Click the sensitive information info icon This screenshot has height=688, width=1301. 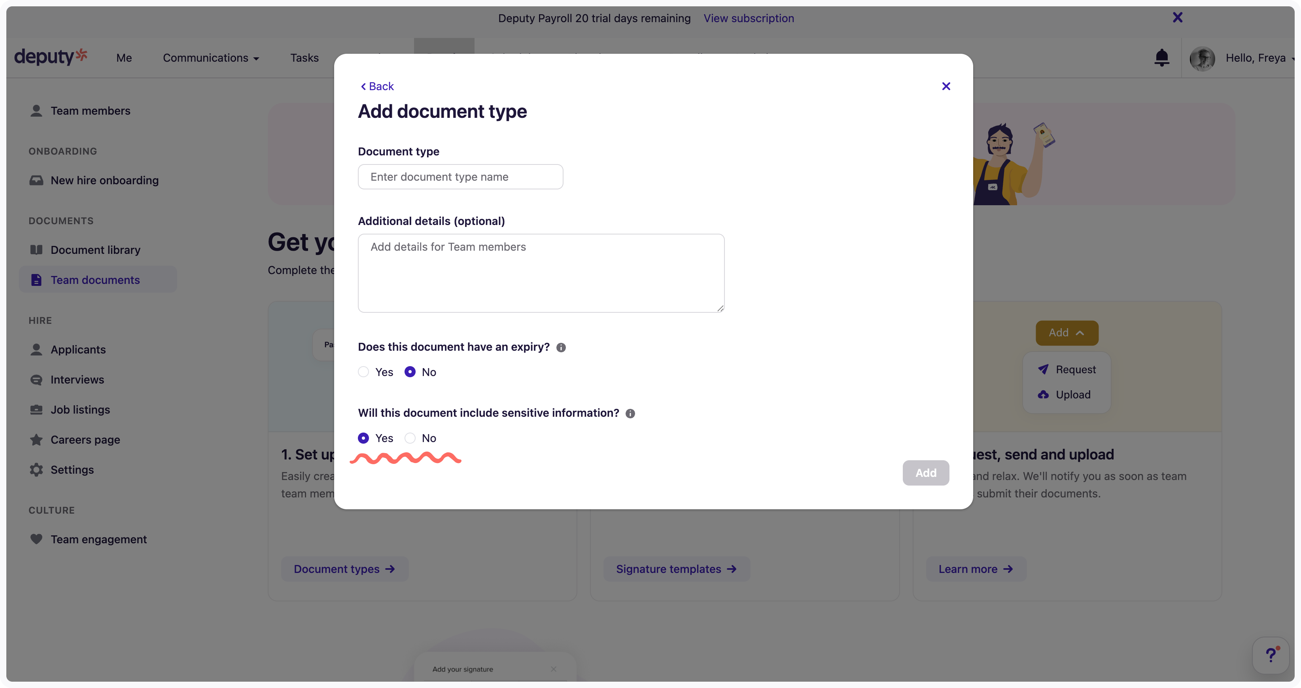[x=630, y=414]
